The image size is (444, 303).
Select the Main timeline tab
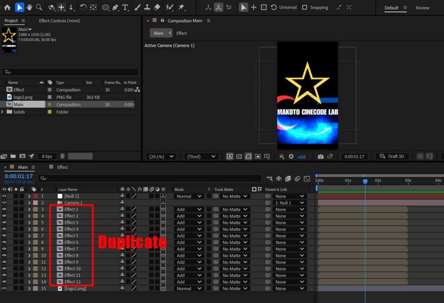pyautogui.click(x=23, y=167)
